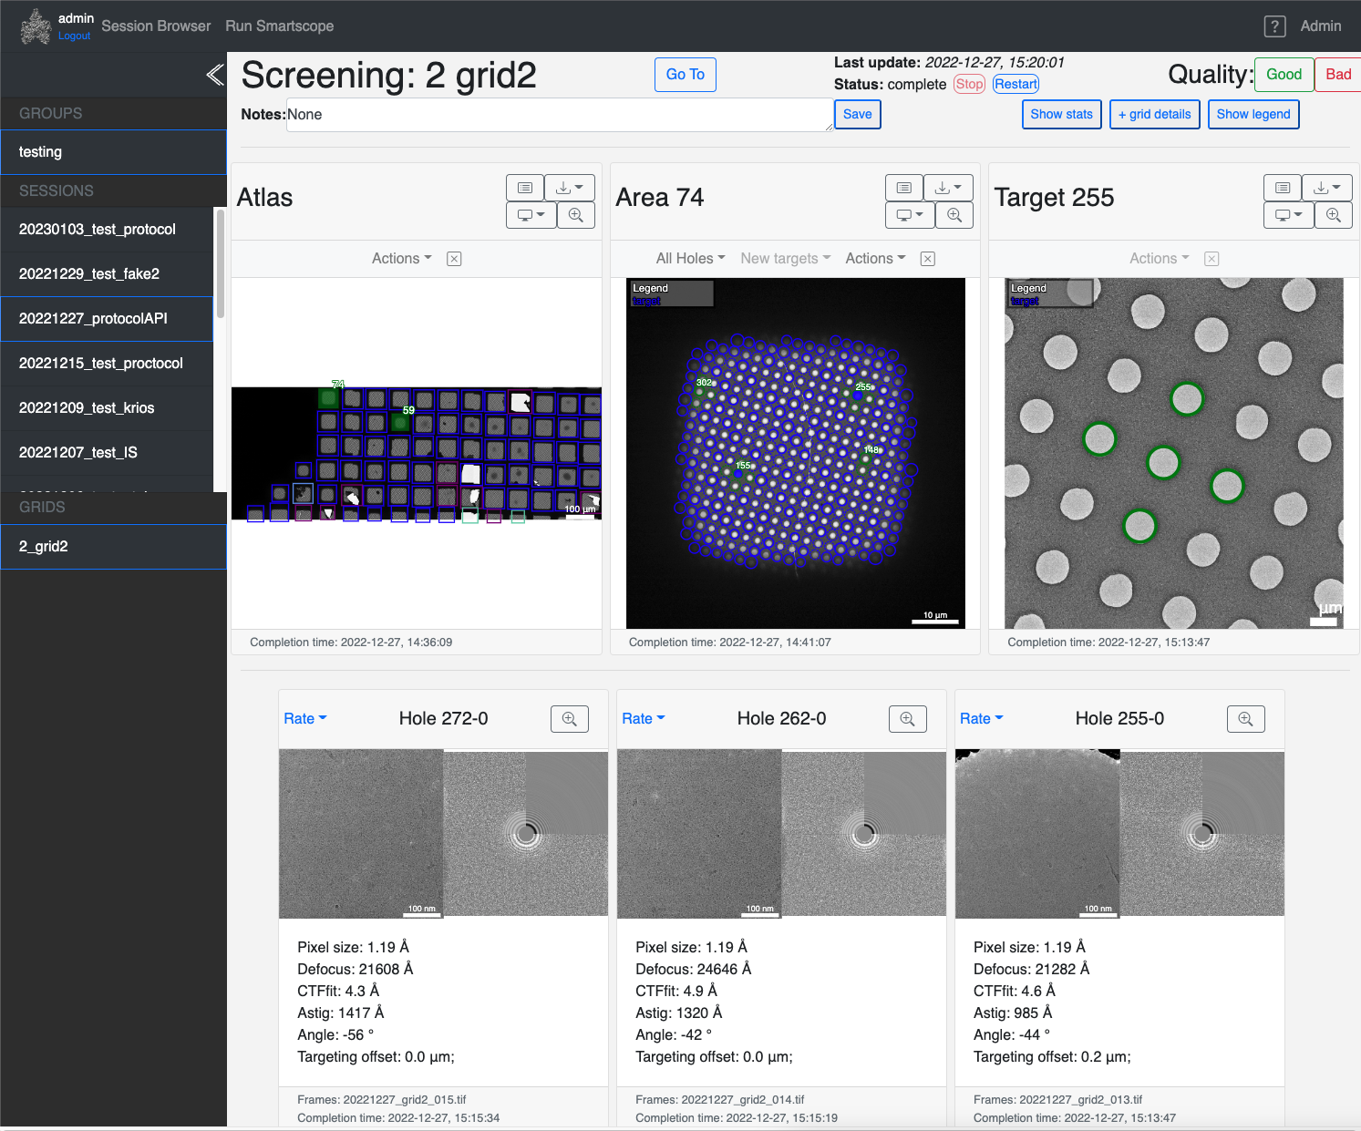Screen dimensions: 1361x1131
Task: Open the Area 74 list view icon
Action: (x=904, y=188)
